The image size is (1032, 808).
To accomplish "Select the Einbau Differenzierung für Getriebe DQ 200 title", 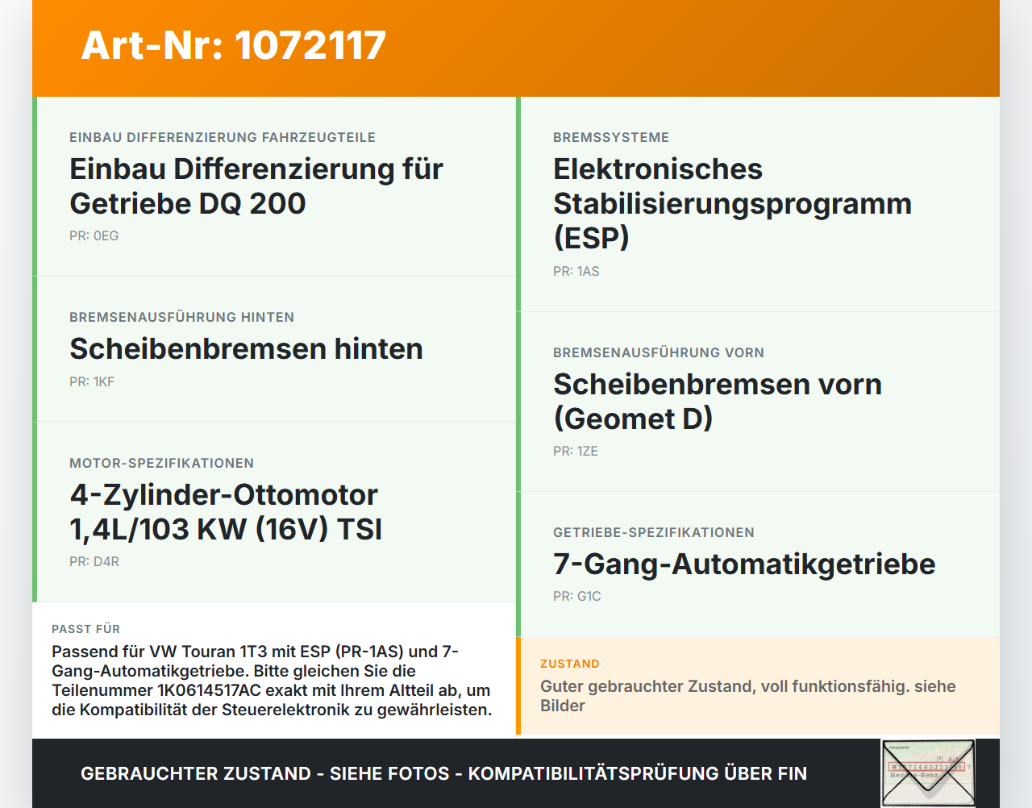I will pos(256,186).
